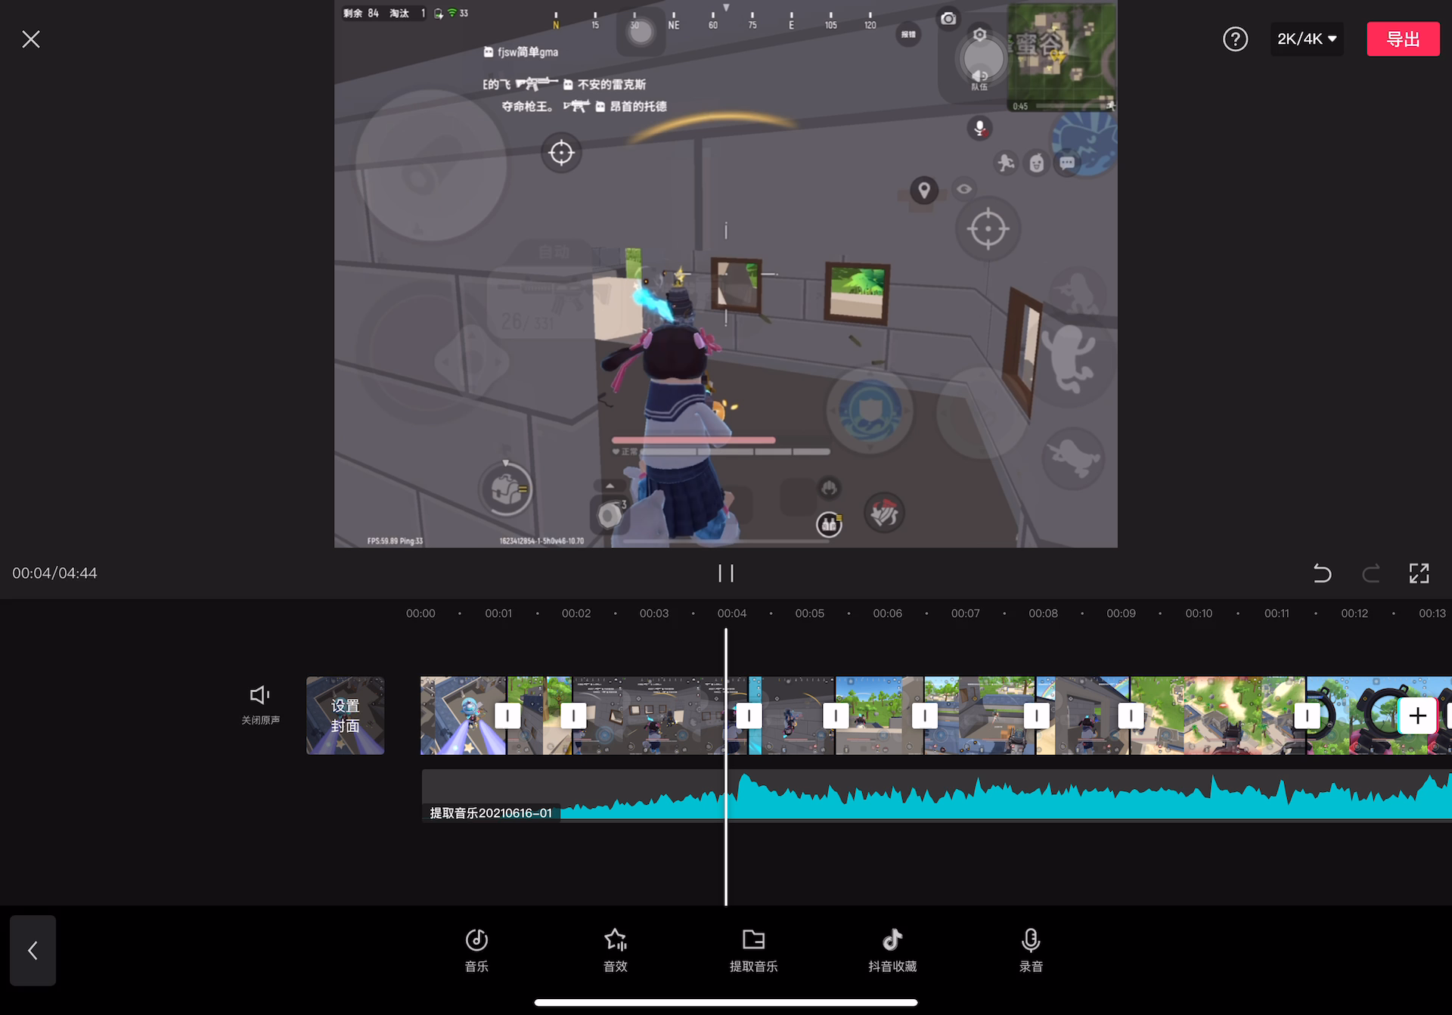Screen dimensions: 1452x1015
Task: Click the redo arrow icon
Action: pos(1370,573)
